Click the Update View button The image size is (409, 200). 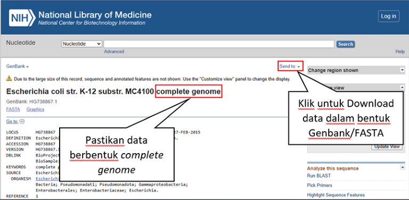point(387,147)
